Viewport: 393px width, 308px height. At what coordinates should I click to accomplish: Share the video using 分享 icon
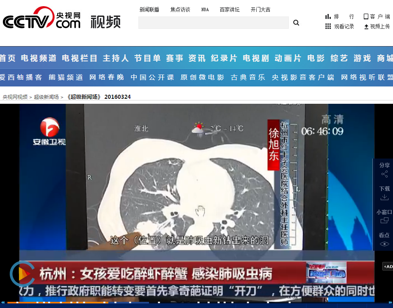[x=384, y=174]
